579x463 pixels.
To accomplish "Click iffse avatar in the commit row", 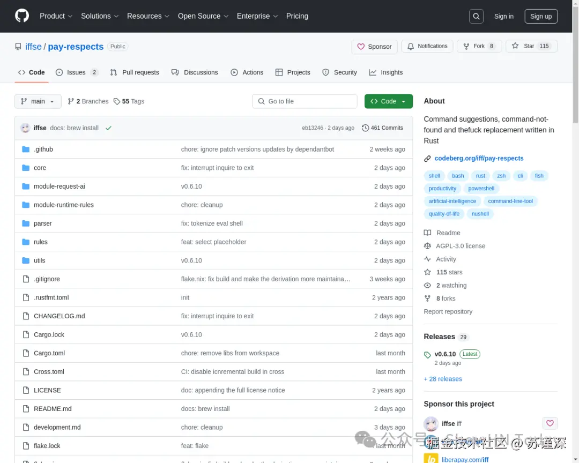I will pyautogui.click(x=25, y=128).
